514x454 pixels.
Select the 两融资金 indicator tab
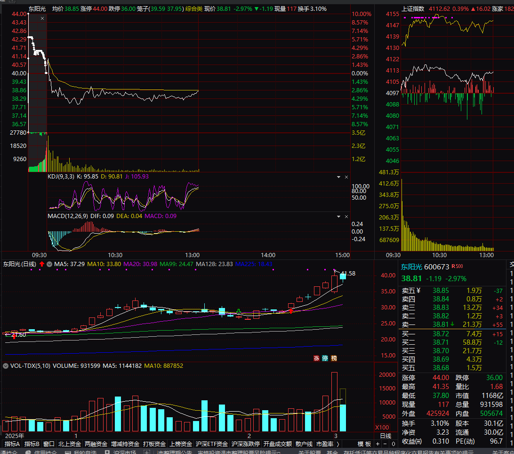[96, 444]
